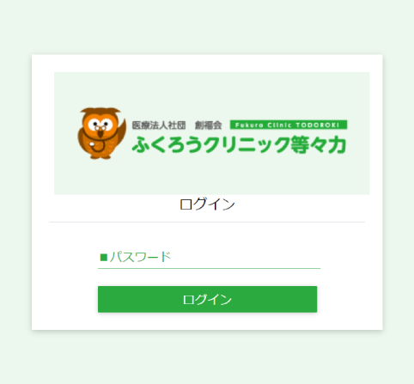This screenshot has height=384, width=414.
Task: Click the ログイン heading above divider
Action: point(207,204)
